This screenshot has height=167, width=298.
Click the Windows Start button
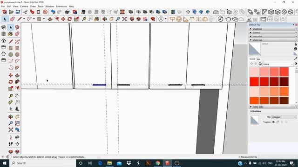[5, 163]
